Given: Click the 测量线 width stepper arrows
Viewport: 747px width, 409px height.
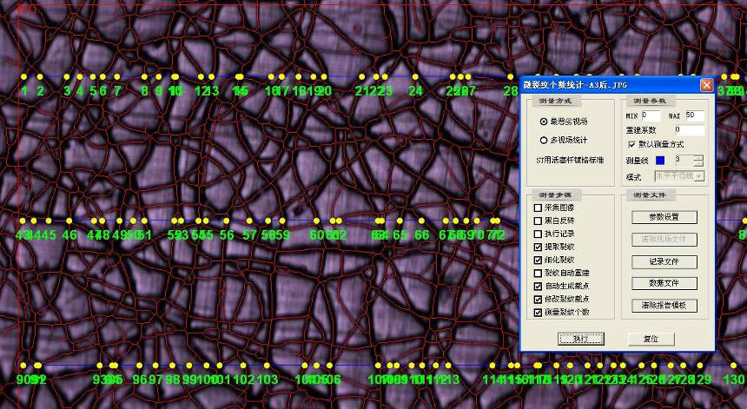Looking at the screenshot, I should (698, 160).
